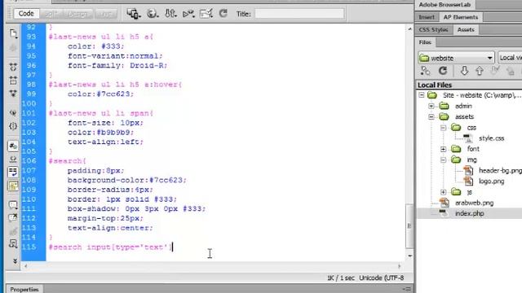The image size is (522, 293).
Task: Switch to the Assets tab
Action: [x=466, y=29]
